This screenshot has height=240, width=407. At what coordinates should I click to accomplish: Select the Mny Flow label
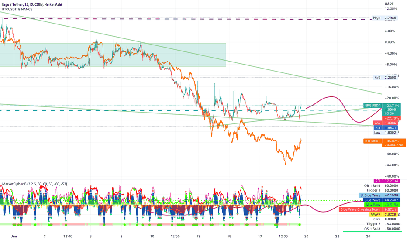coord(373,205)
